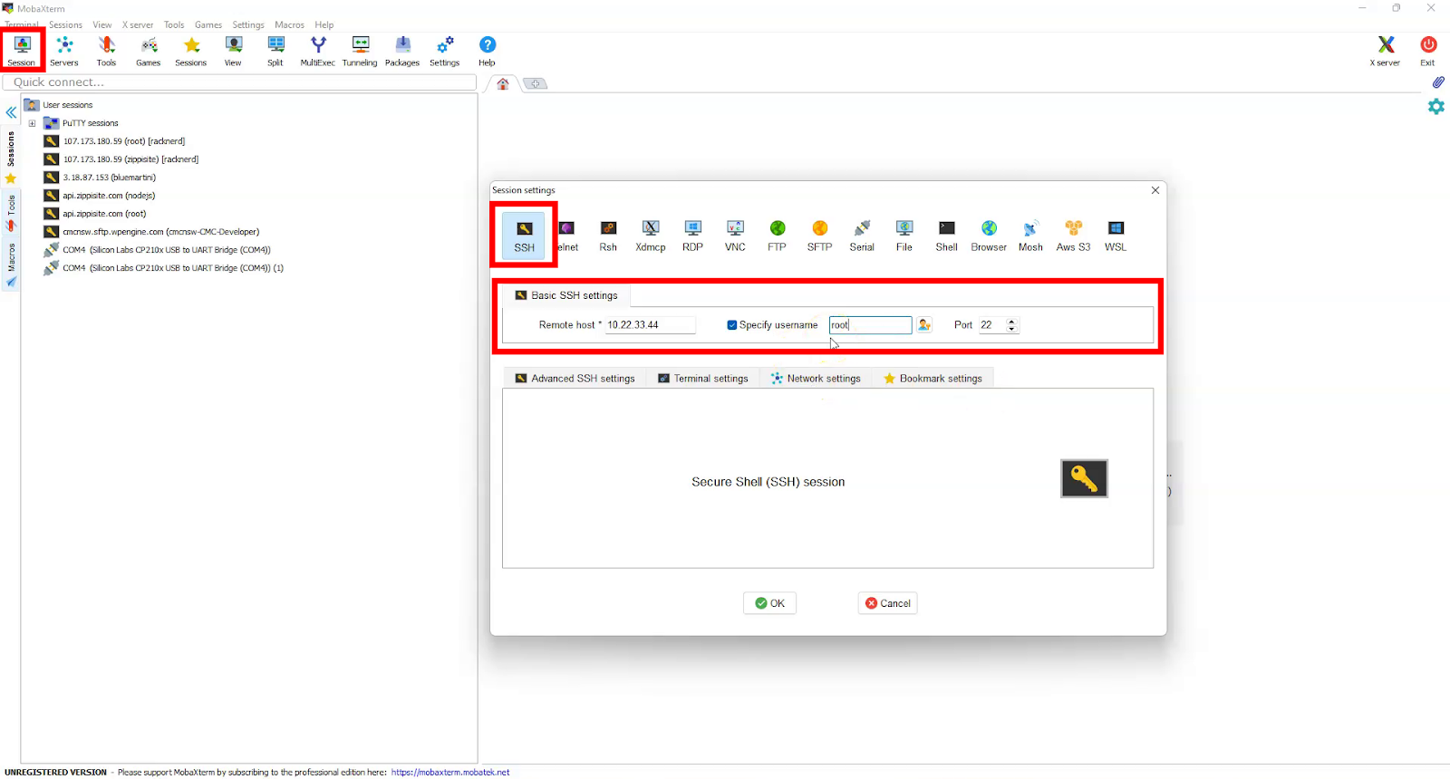This screenshot has height=779, width=1450.
Task: Click the Quick connect search field
Action: click(240, 82)
